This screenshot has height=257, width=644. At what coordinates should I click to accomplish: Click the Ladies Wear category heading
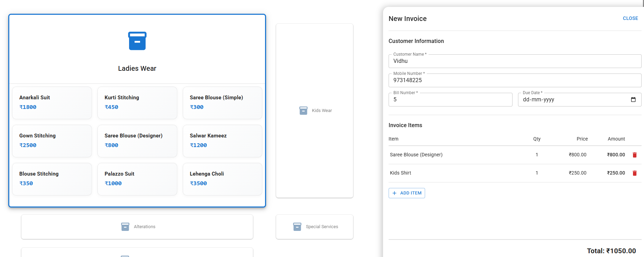coord(137,68)
